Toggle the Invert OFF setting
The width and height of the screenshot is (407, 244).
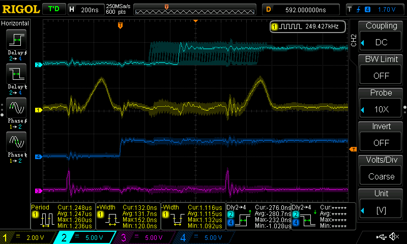pos(380,143)
